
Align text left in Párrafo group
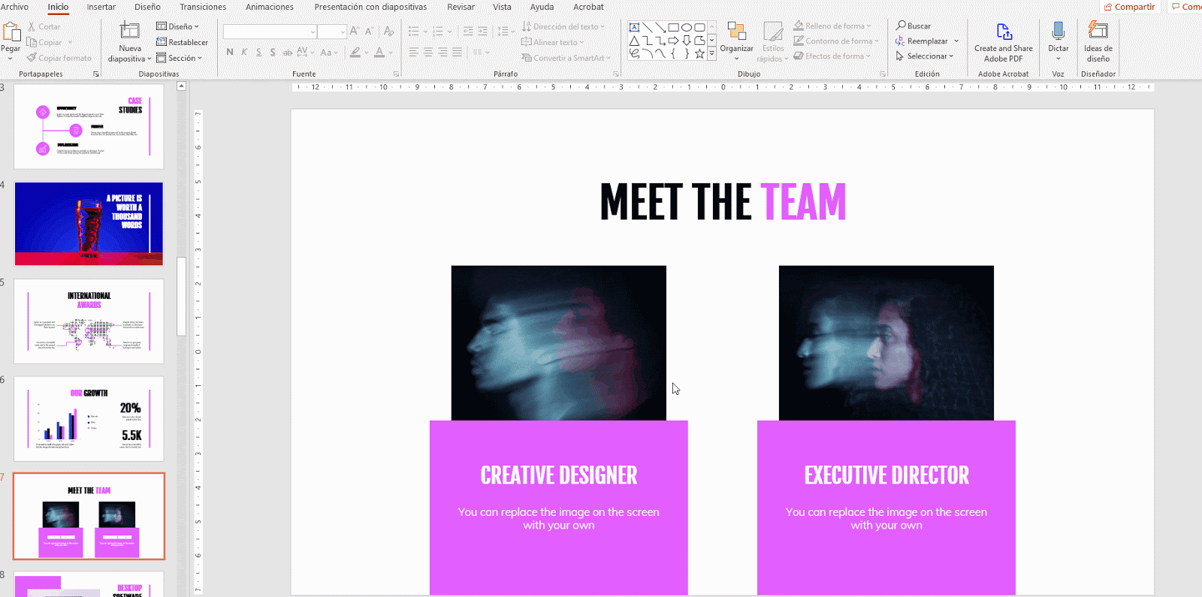point(414,52)
